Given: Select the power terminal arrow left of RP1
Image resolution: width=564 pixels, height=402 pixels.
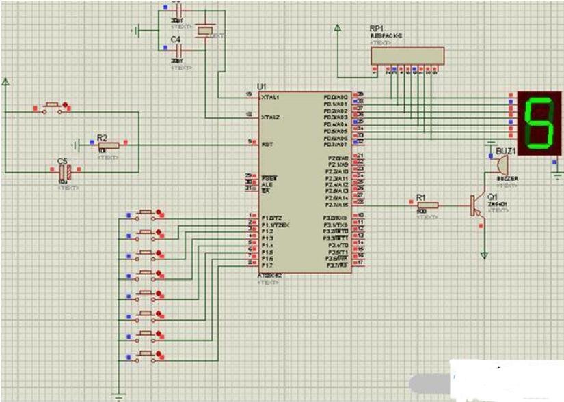Looking at the screenshot, I should point(338,28).
